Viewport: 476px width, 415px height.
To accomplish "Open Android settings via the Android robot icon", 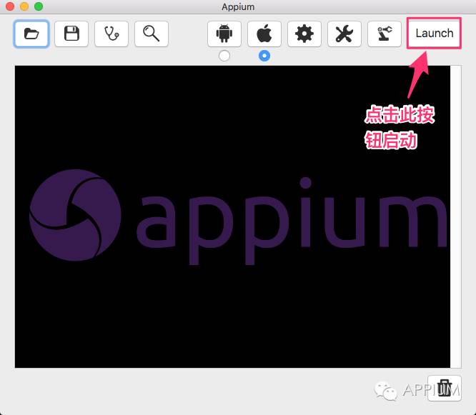I will pyautogui.click(x=224, y=34).
